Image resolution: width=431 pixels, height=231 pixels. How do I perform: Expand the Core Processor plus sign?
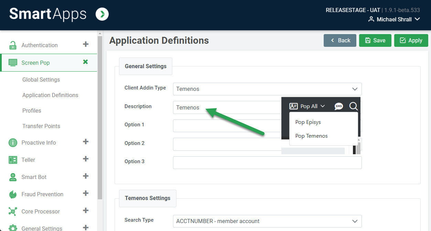[x=86, y=210]
